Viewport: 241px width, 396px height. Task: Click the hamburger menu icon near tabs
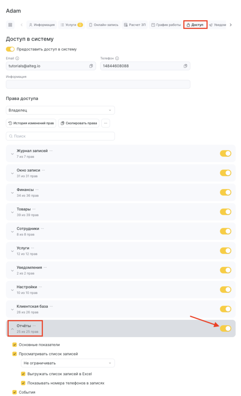click(x=10, y=25)
